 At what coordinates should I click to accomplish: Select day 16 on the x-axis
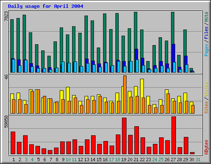tap(105, 159)
